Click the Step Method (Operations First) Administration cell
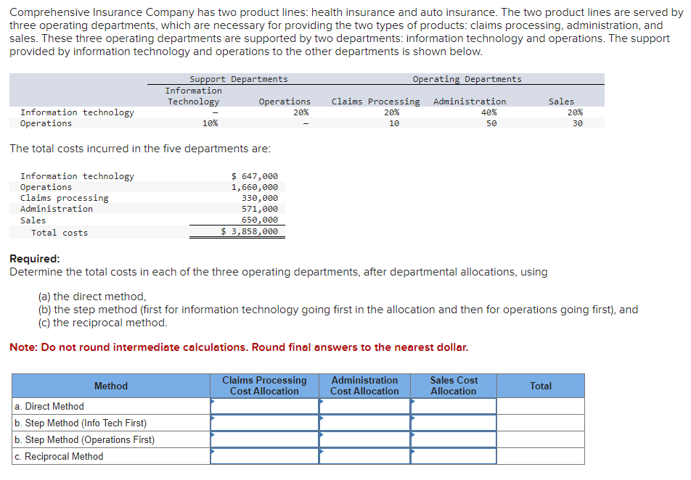Viewport: 691px width, 480px height. point(364,439)
